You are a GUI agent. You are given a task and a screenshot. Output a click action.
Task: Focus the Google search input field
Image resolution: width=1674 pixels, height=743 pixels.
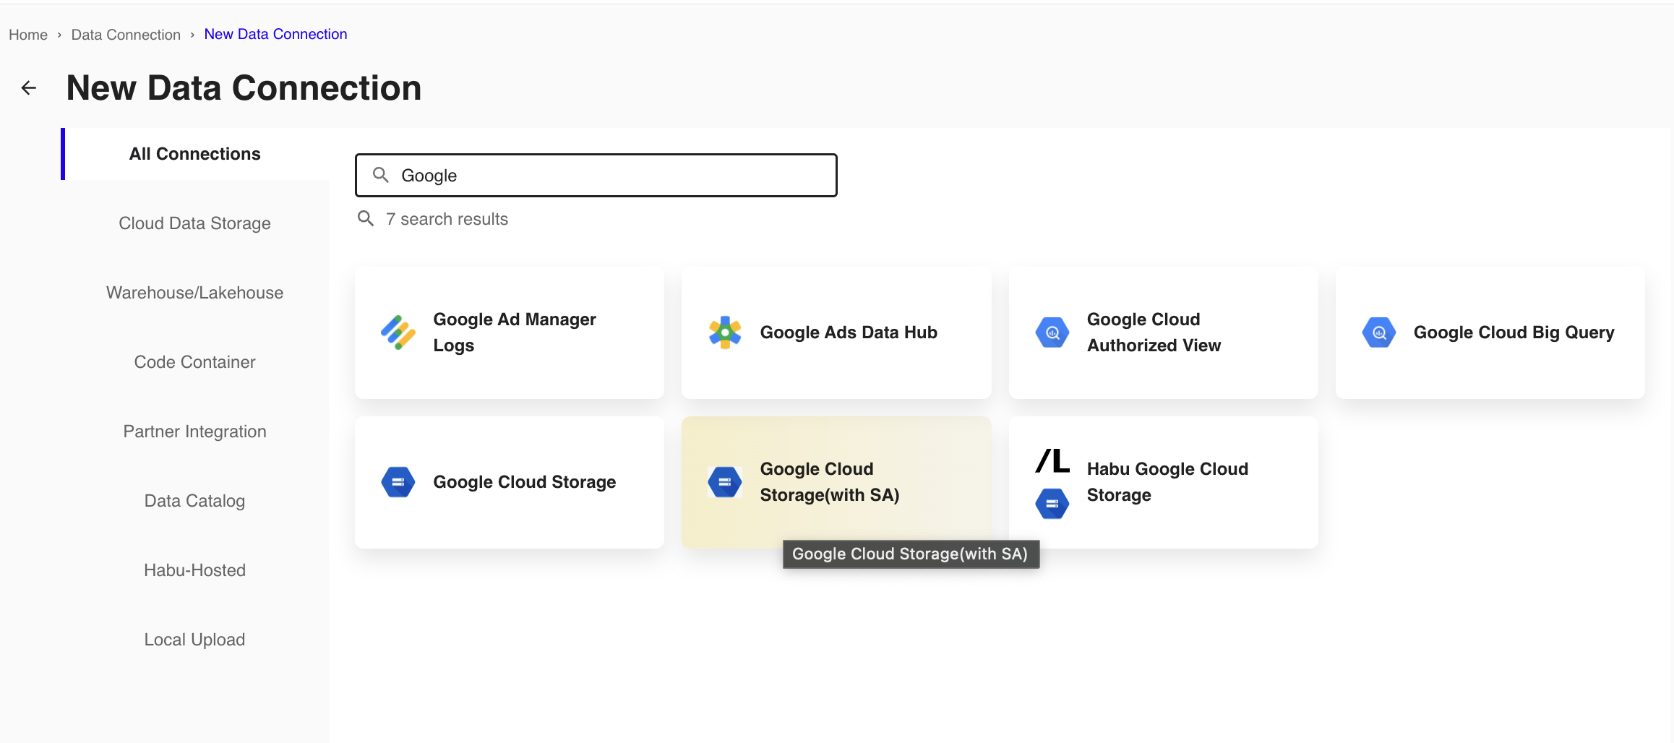click(596, 175)
